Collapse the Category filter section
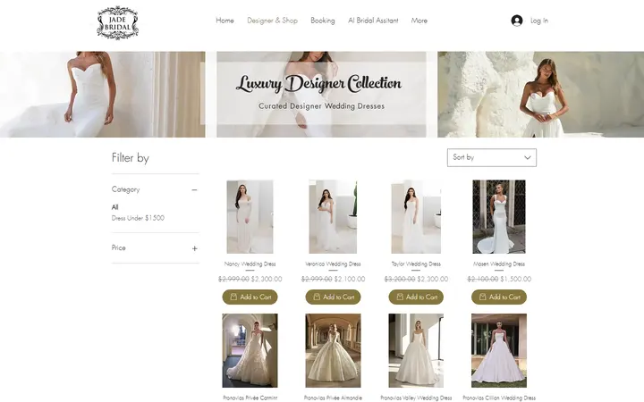Screen dimensions: 644x402 pyautogui.click(x=194, y=190)
